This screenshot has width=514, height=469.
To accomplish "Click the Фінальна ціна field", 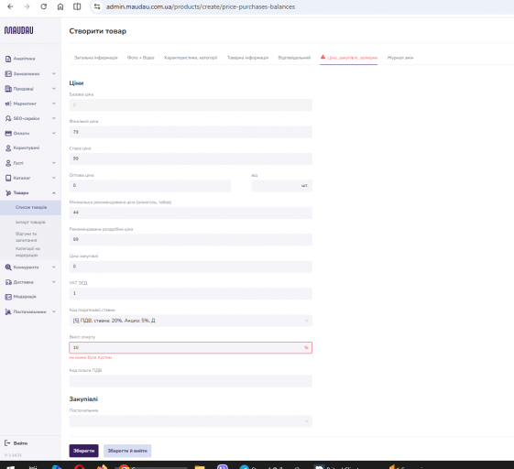I will point(191,132).
